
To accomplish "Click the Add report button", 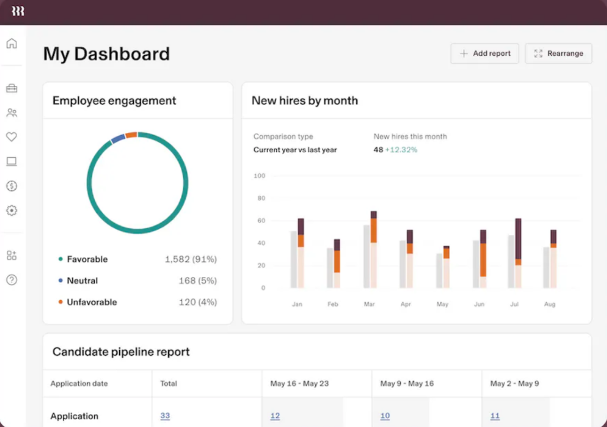I will 484,53.
